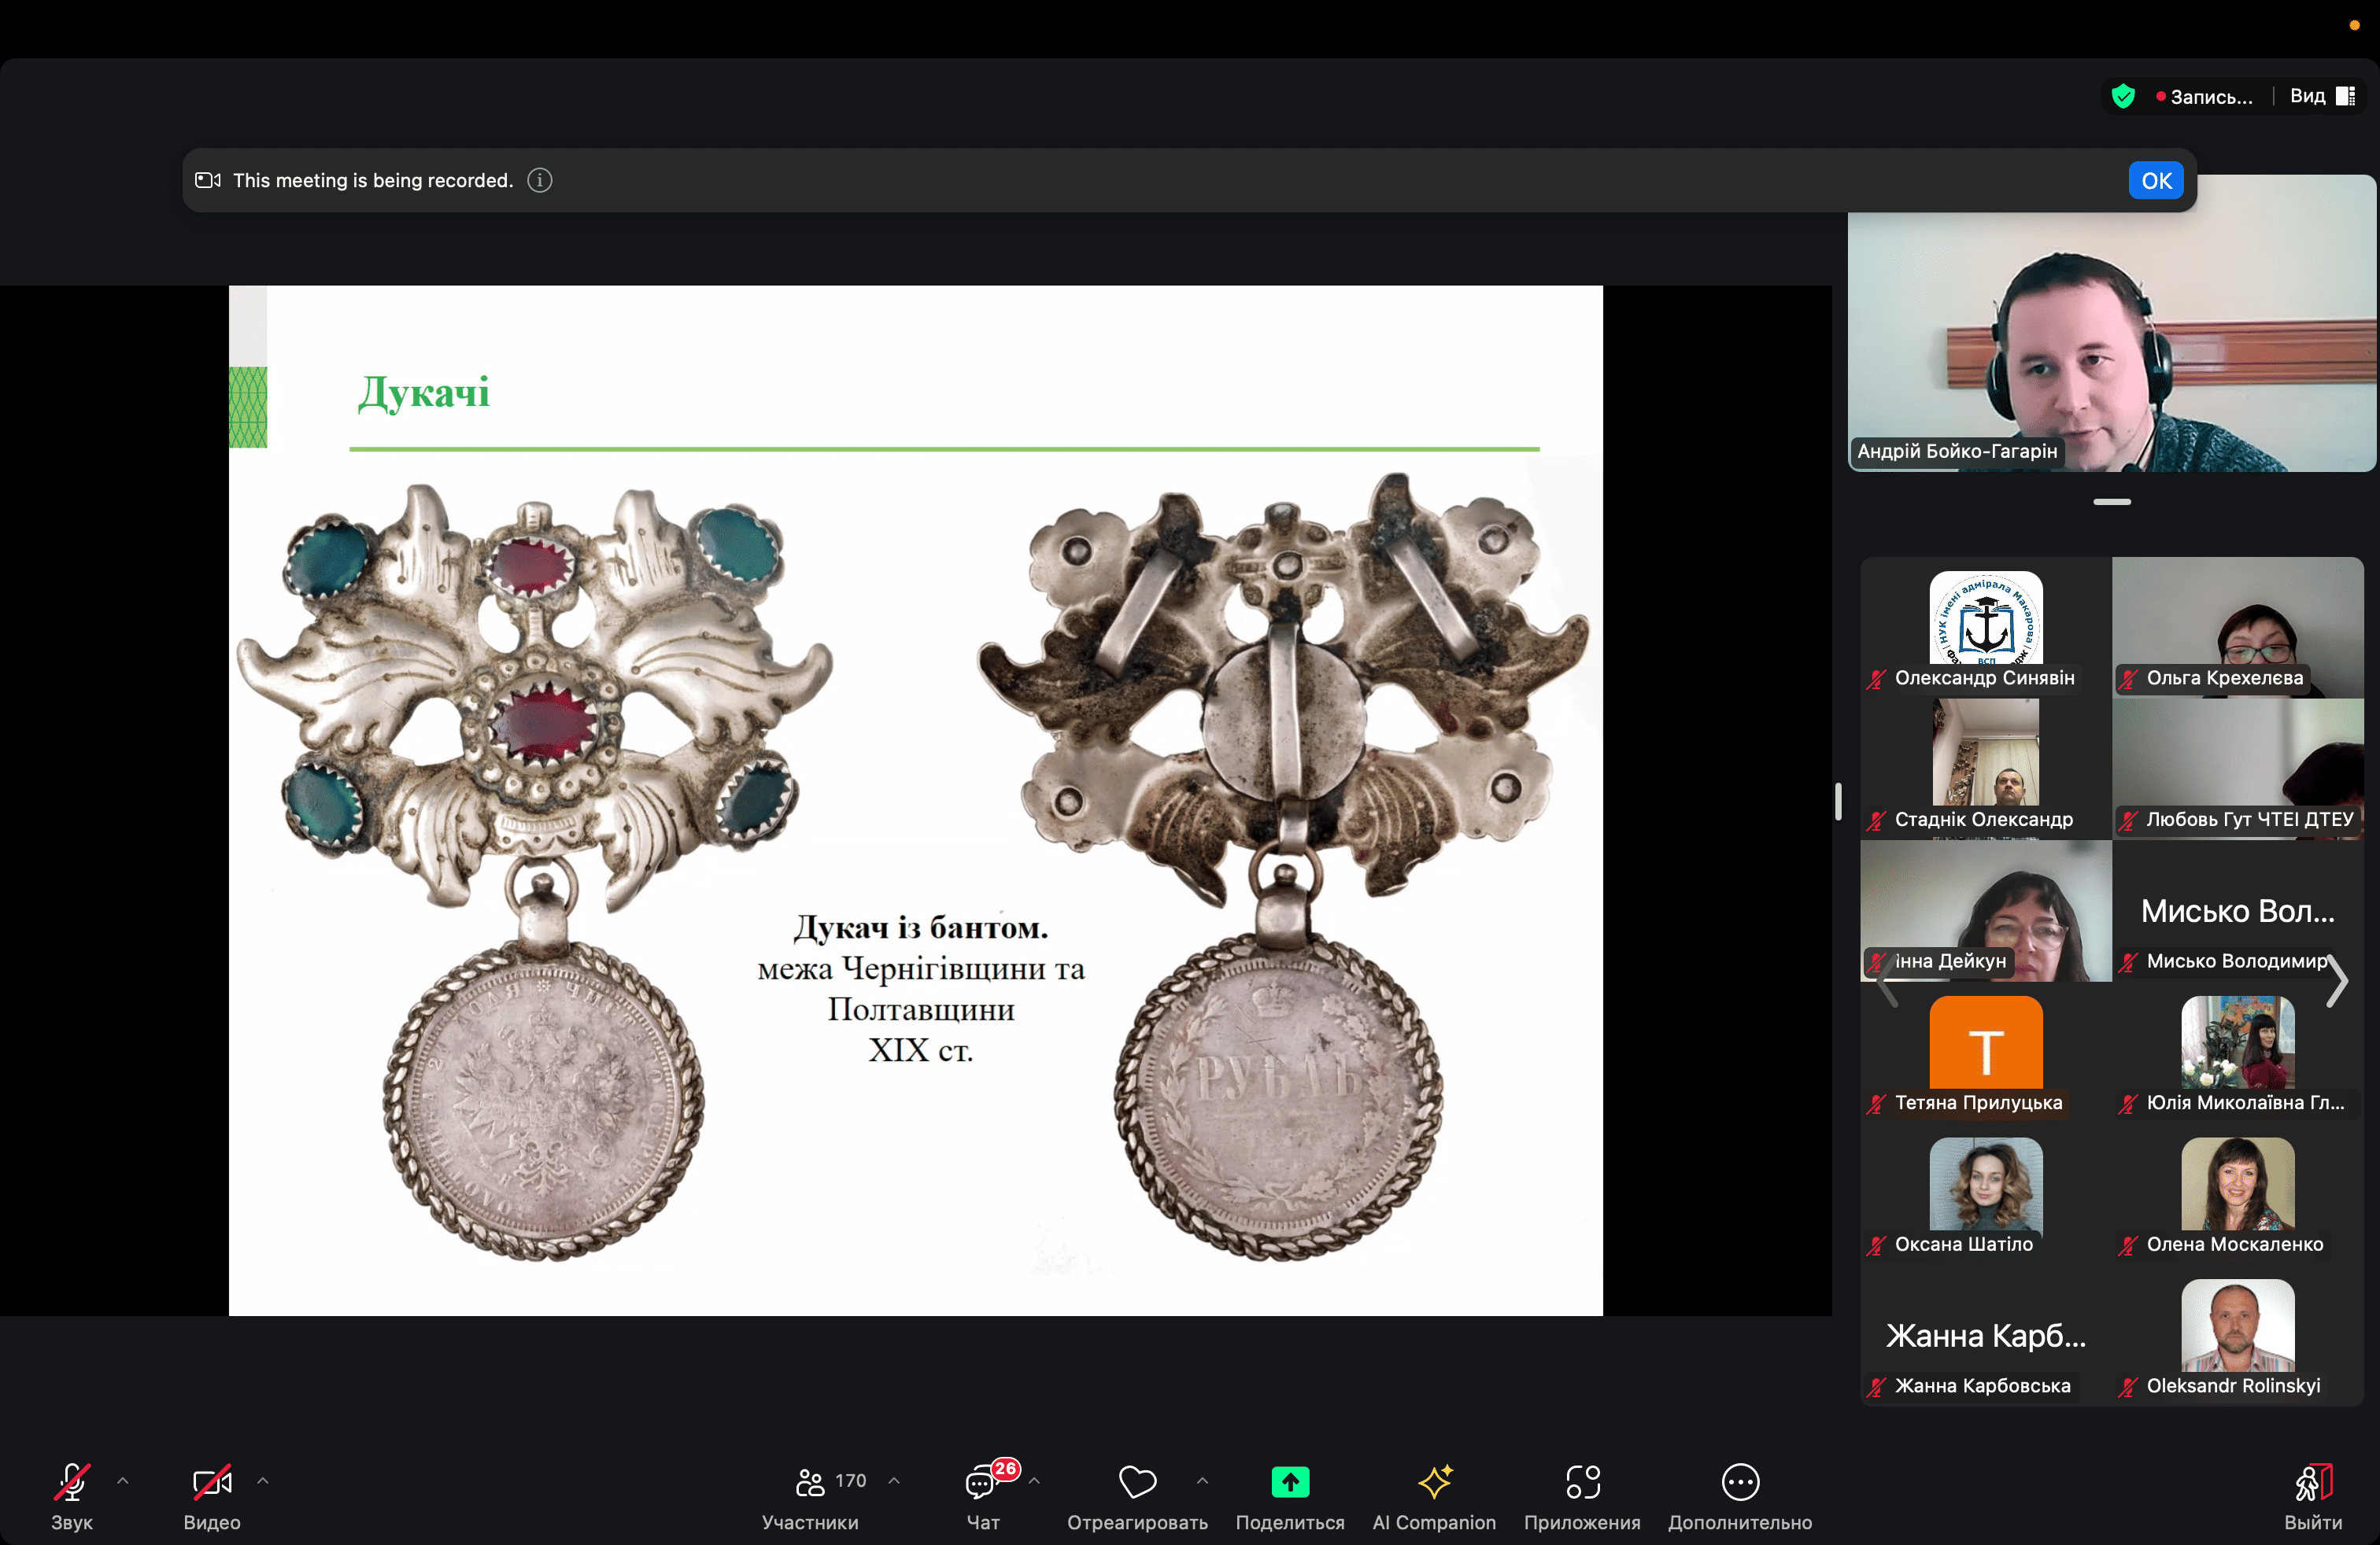
Task: Go to next page of participant gallery
Action: [2337, 980]
